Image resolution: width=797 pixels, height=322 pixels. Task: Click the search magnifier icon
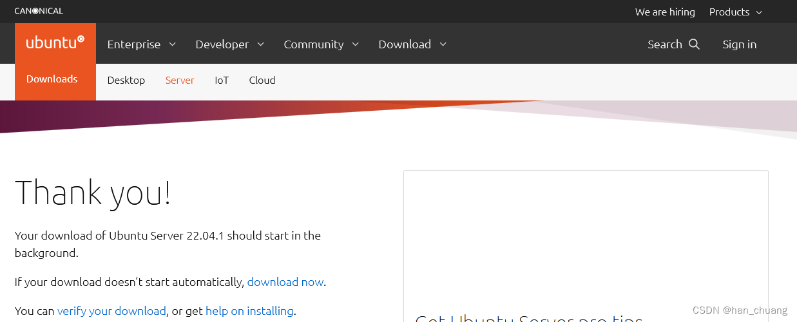pos(694,44)
